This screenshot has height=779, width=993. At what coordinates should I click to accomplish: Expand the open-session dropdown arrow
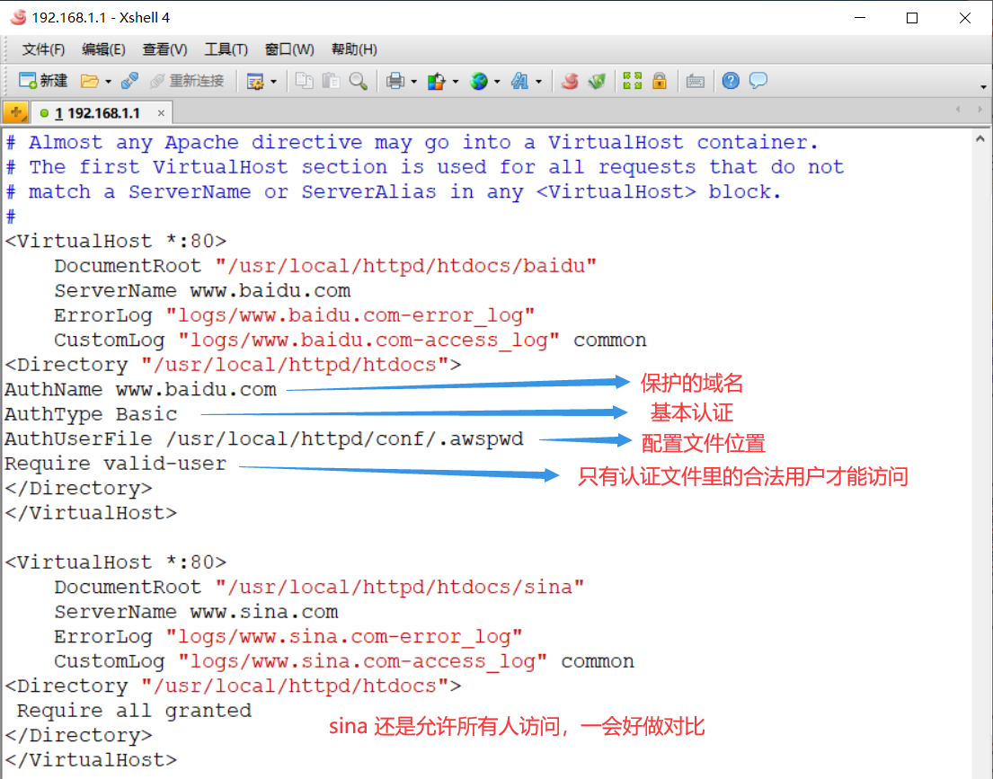(x=109, y=82)
